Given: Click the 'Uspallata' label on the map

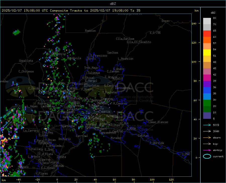Looking at the screenshot, I should 26,61.
